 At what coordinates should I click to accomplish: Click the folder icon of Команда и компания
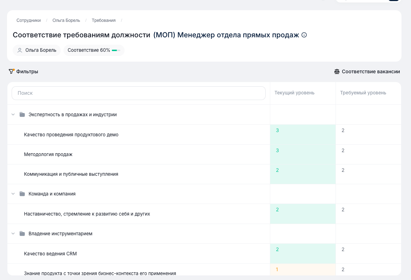point(22,193)
